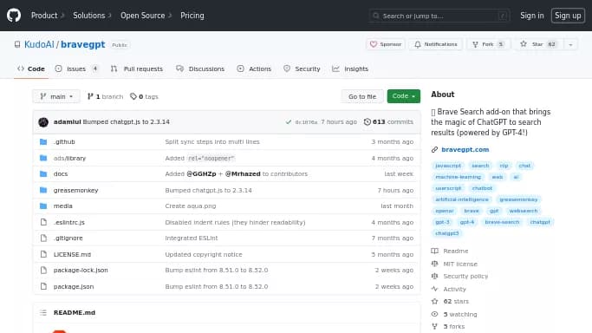Click the @GGHZp contributor mention
592x333 pixels.
[201, 174]
